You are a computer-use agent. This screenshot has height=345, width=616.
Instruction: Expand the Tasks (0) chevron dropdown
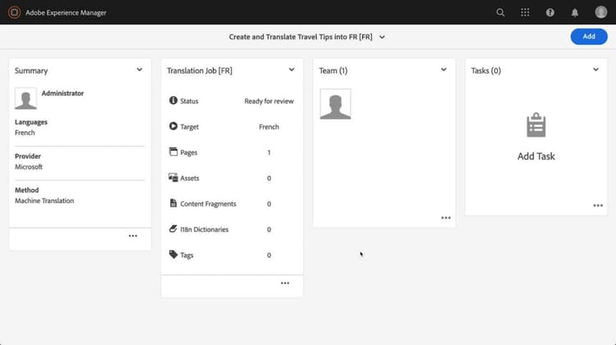click(595, 70)
